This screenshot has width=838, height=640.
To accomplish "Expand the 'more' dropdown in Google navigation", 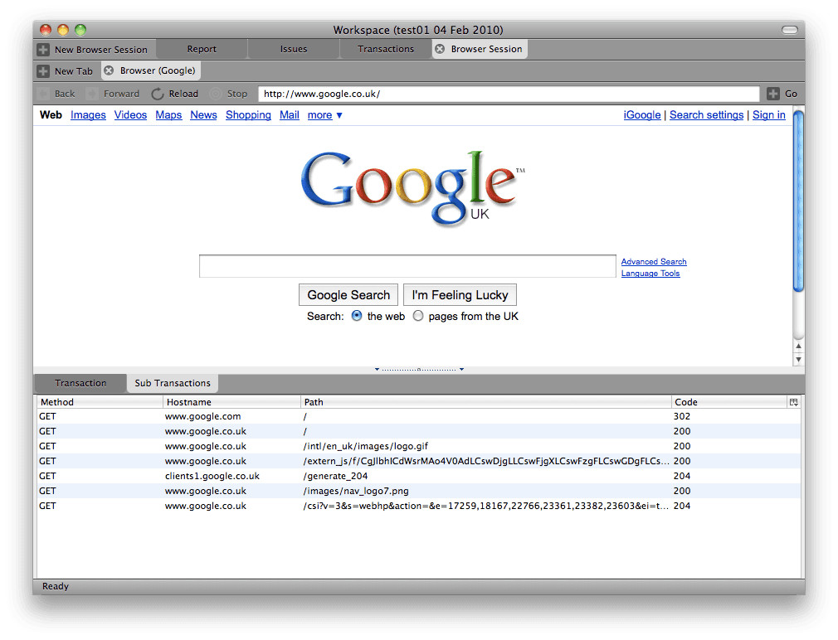I will click(325, 114).
